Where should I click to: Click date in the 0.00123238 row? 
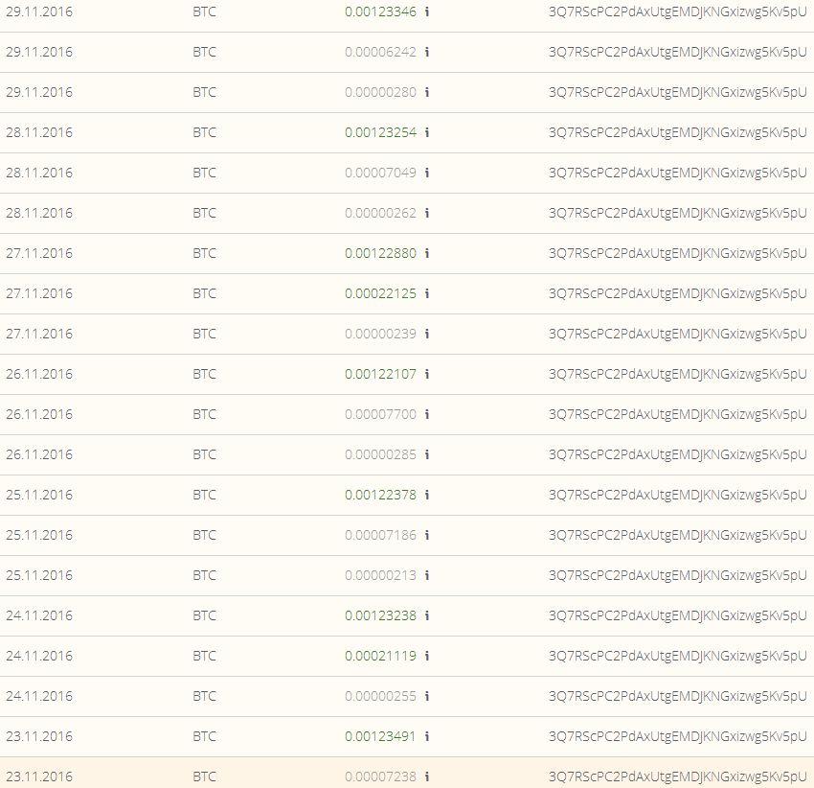[39, 616]
